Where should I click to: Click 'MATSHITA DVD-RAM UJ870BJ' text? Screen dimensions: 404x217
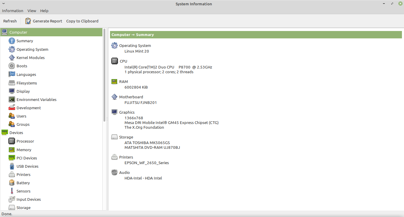pyautogui.click(x=152, y=147)
